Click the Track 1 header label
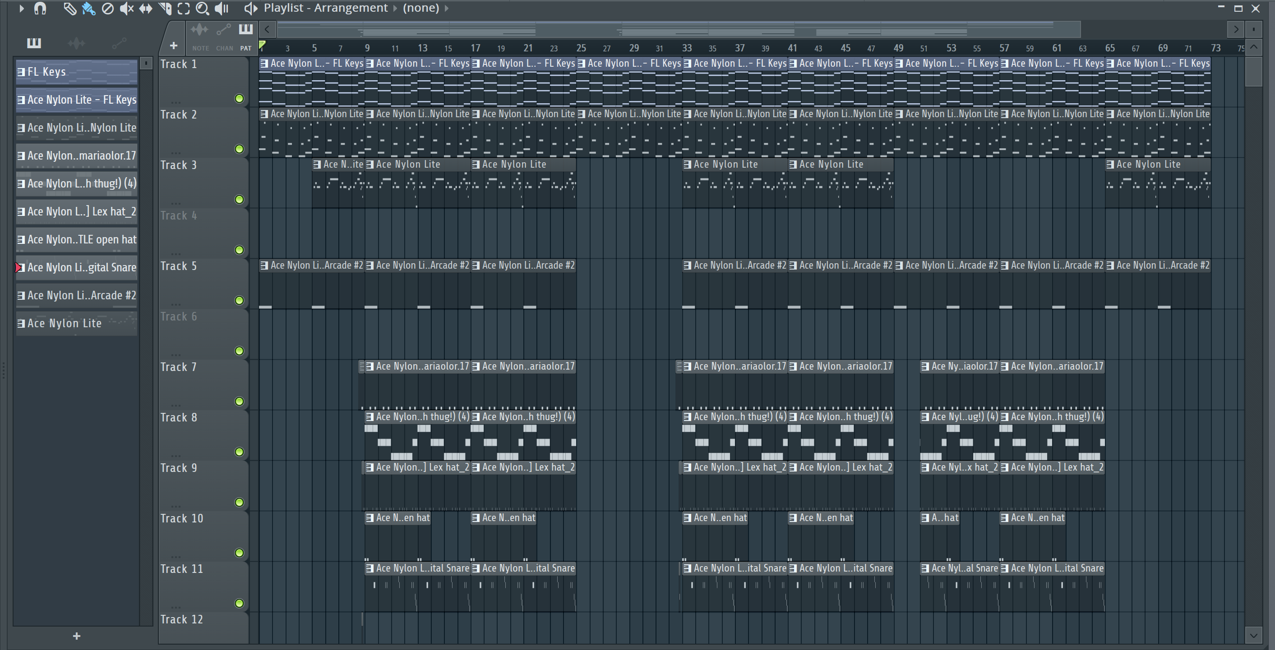Image resolution: width=1275 pixels, height=650 pixels. click(179, 64)
